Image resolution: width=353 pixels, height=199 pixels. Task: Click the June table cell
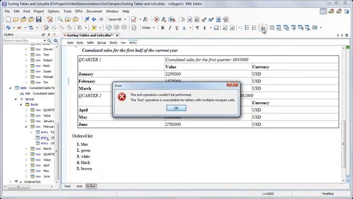[x=121, y=124]
